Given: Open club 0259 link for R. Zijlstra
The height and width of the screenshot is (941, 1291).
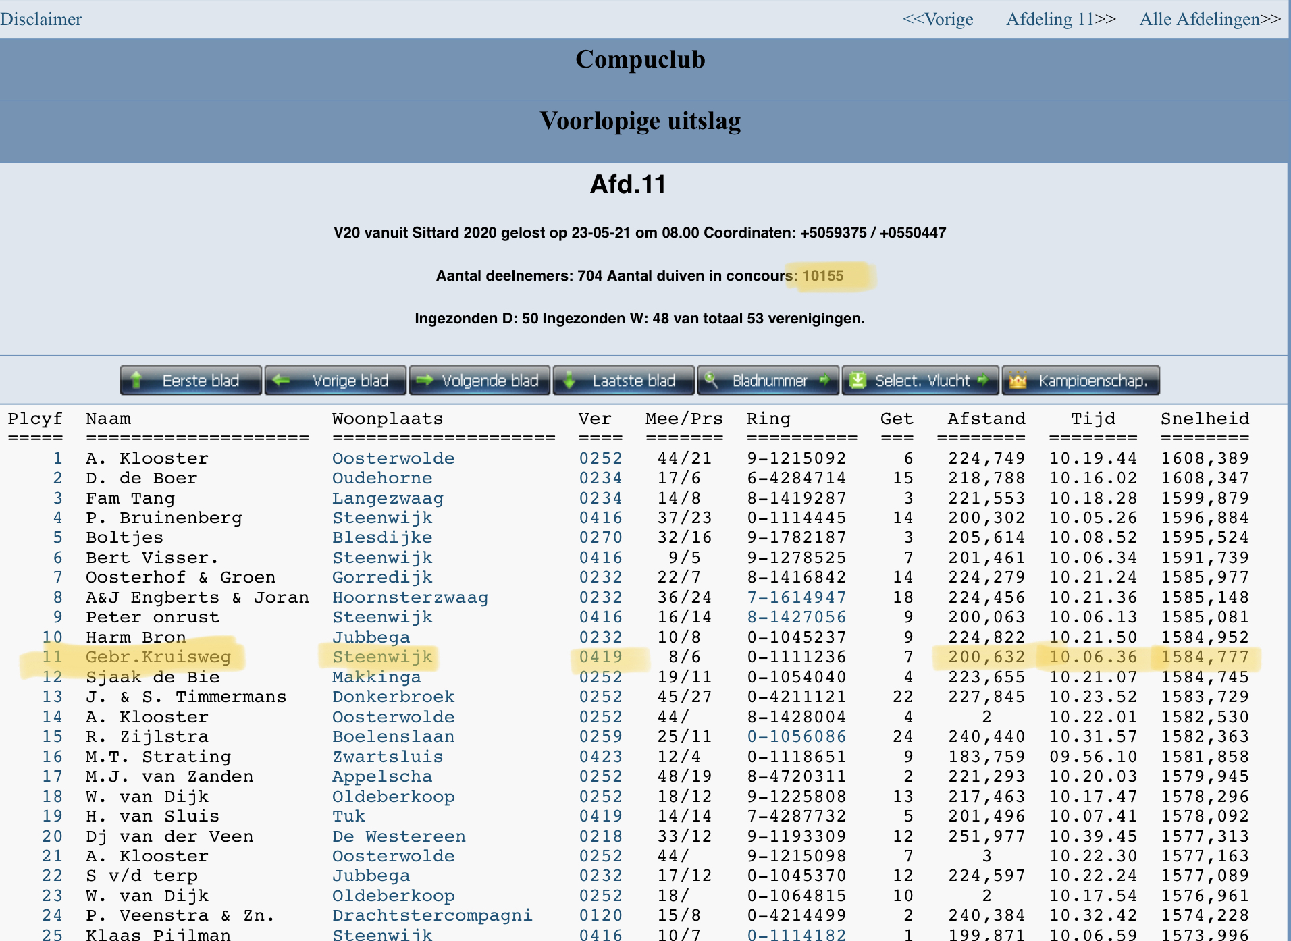Looking at the screenshot, I should click(600, 736).
